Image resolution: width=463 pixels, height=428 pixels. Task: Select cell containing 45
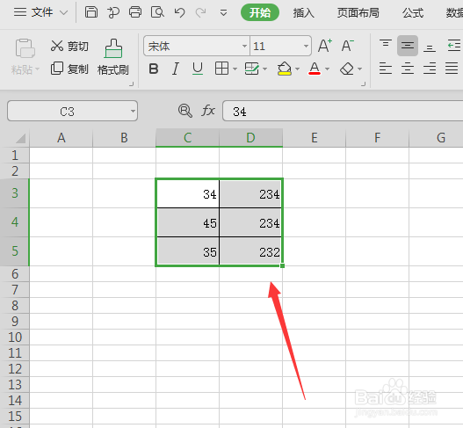[188, 222]
